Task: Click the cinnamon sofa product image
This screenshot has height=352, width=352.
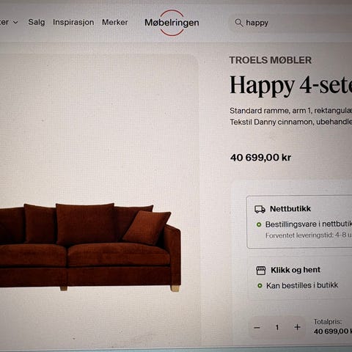Action: pyautogui.click(x=90, y=247)
